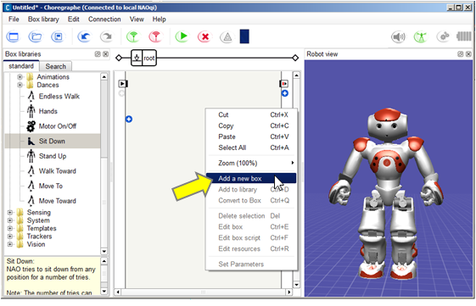Close the Box libraries panel

coord(105,54)
